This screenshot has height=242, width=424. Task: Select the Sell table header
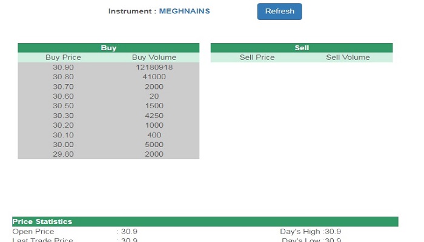click(x=302, y=48)
